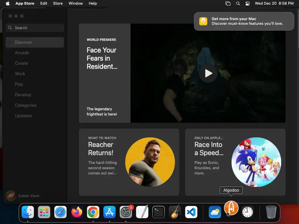Viewport: 299px width, 224px height.
Task: Open Google Chrome from the Dock
Action: (93, 212)
